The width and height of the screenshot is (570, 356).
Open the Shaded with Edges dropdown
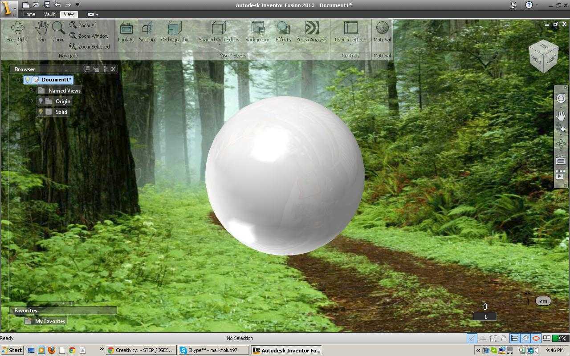(219, 44)
